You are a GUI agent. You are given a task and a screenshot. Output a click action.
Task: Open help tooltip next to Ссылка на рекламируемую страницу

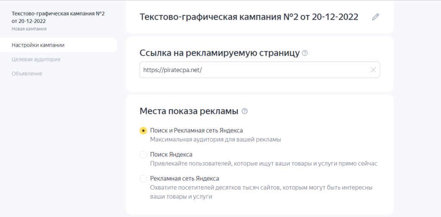[304, 53]
